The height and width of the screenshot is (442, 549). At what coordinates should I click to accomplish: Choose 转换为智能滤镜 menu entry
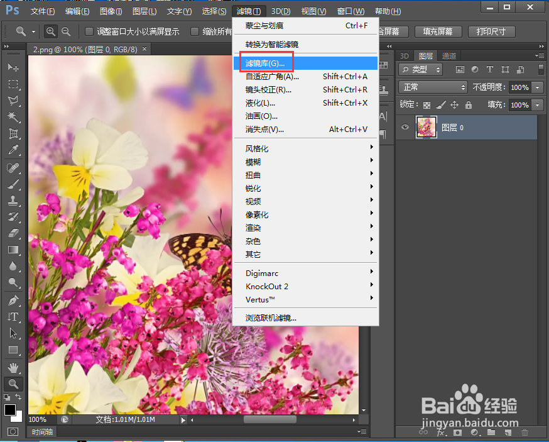[x=305, y=45]
